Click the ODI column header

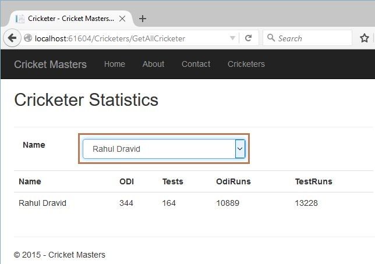click(x=126, y=181)
